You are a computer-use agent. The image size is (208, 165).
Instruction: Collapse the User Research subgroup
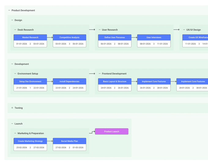(x=100, y=30)
